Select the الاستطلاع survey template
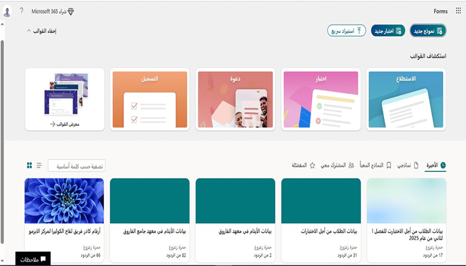This screenshot has height=266, width=466. click(x=405, y=99)
